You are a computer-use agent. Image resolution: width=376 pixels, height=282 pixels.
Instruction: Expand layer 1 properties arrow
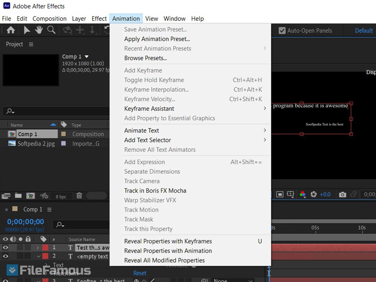click(38, 247)
